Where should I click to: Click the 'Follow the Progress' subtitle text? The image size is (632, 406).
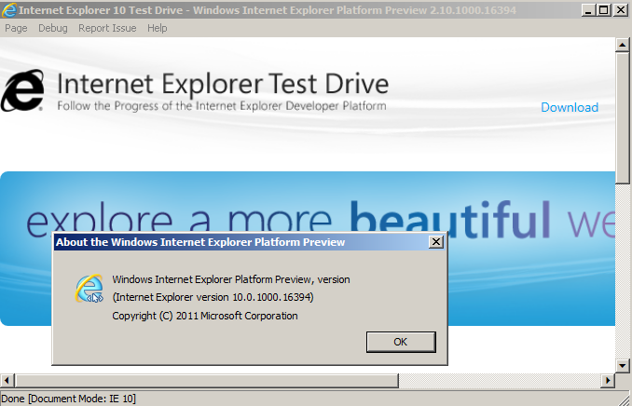222,106
